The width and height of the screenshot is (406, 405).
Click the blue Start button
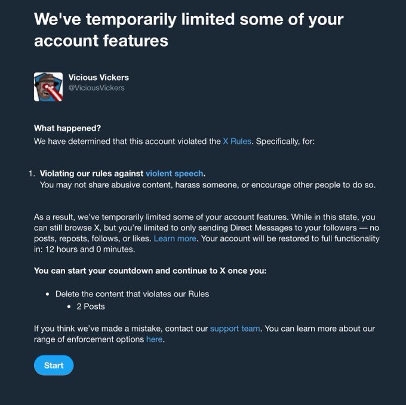(54, 365)
